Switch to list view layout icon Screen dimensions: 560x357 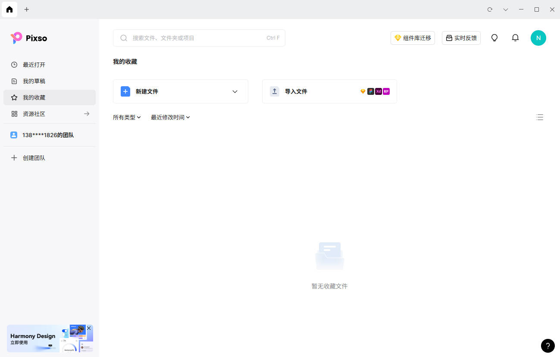click(540, 117)
